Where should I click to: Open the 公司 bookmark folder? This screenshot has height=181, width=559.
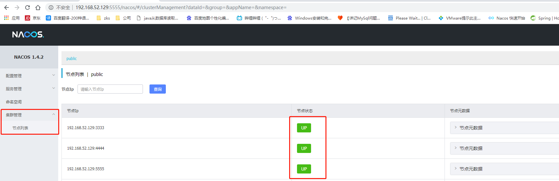123,18
